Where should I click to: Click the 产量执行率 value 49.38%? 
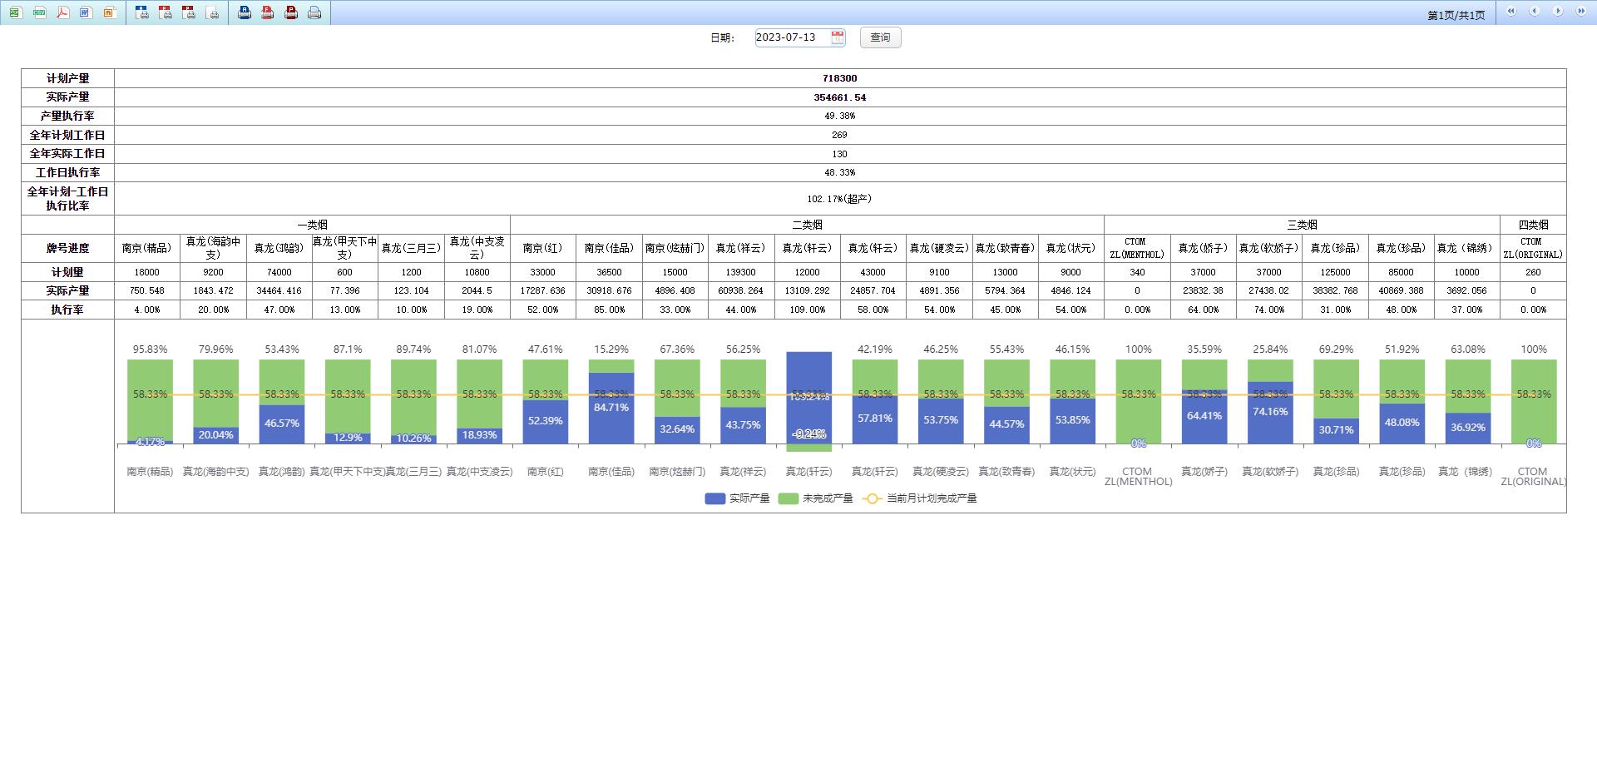coord(840,116)
